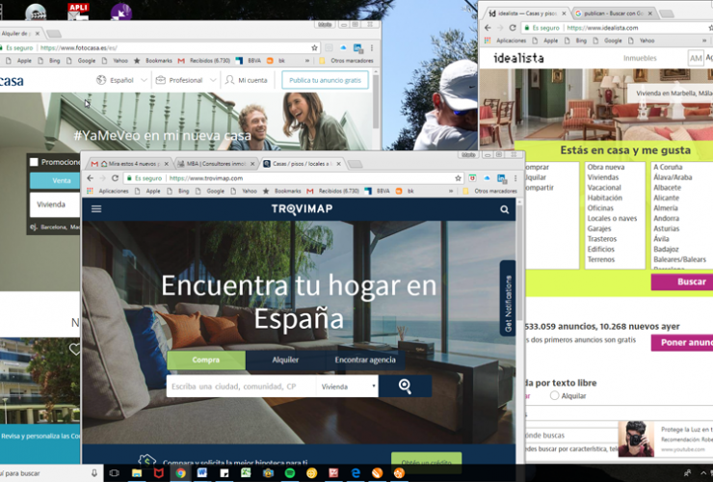Click the Trovimap address bar URL
Screen dimensions: 713x482
click(x=206, y=178)
